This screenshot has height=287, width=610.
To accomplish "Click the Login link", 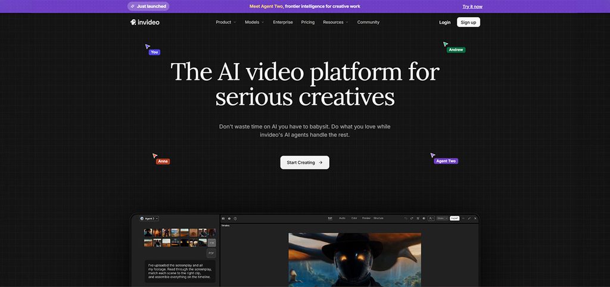I will click(x=444, y=22).
